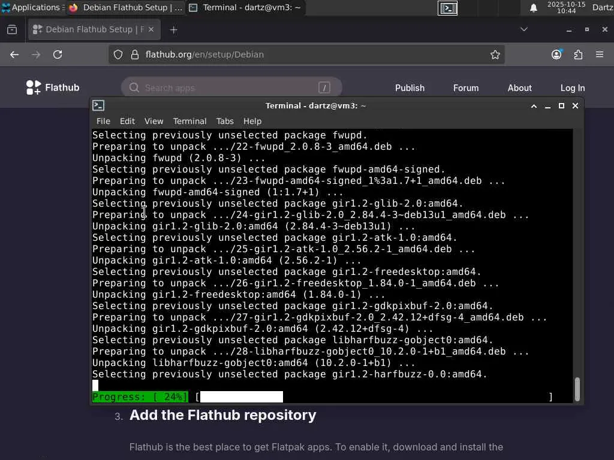Screen dimensions: 614x460
Task: Open the Terminal Edit menu
Action: click(x=127, y=121)
